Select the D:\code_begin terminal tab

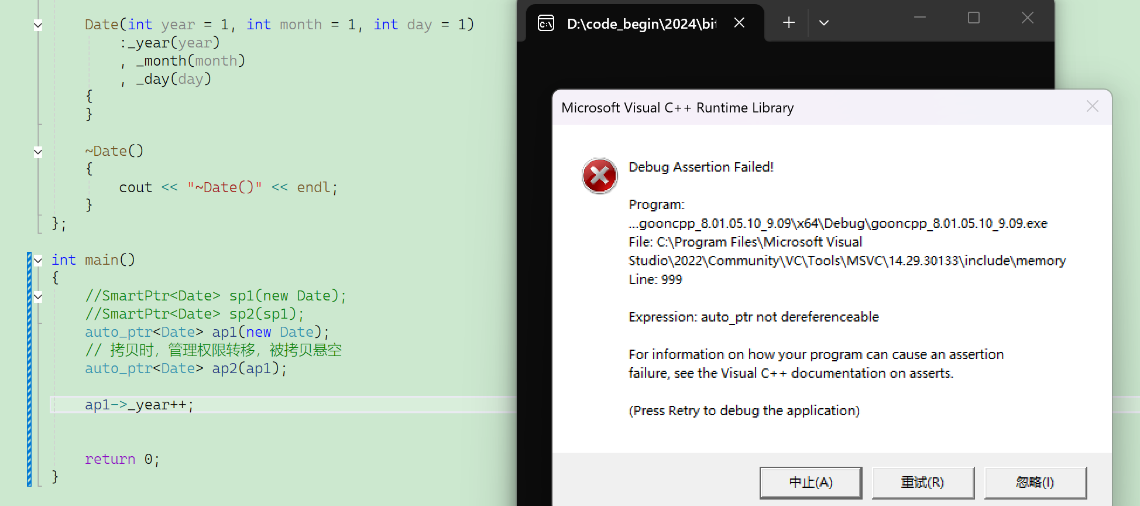coord(645,23)
